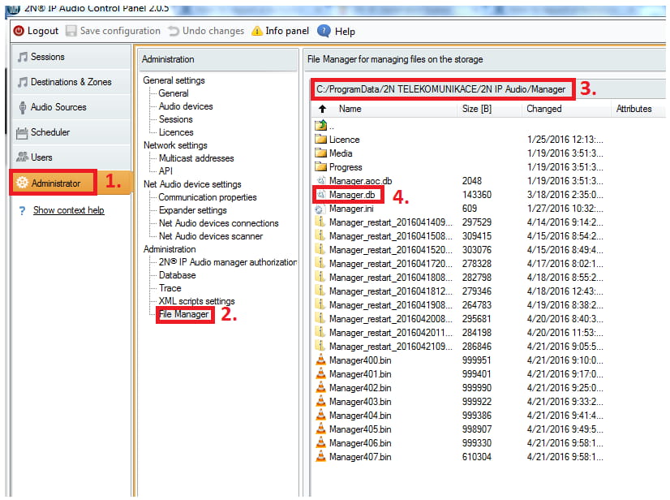Click the Audio Sources microphone icon
Viewport: 670px width, 500px height.
pyautogui.click(x=23, y=107)
